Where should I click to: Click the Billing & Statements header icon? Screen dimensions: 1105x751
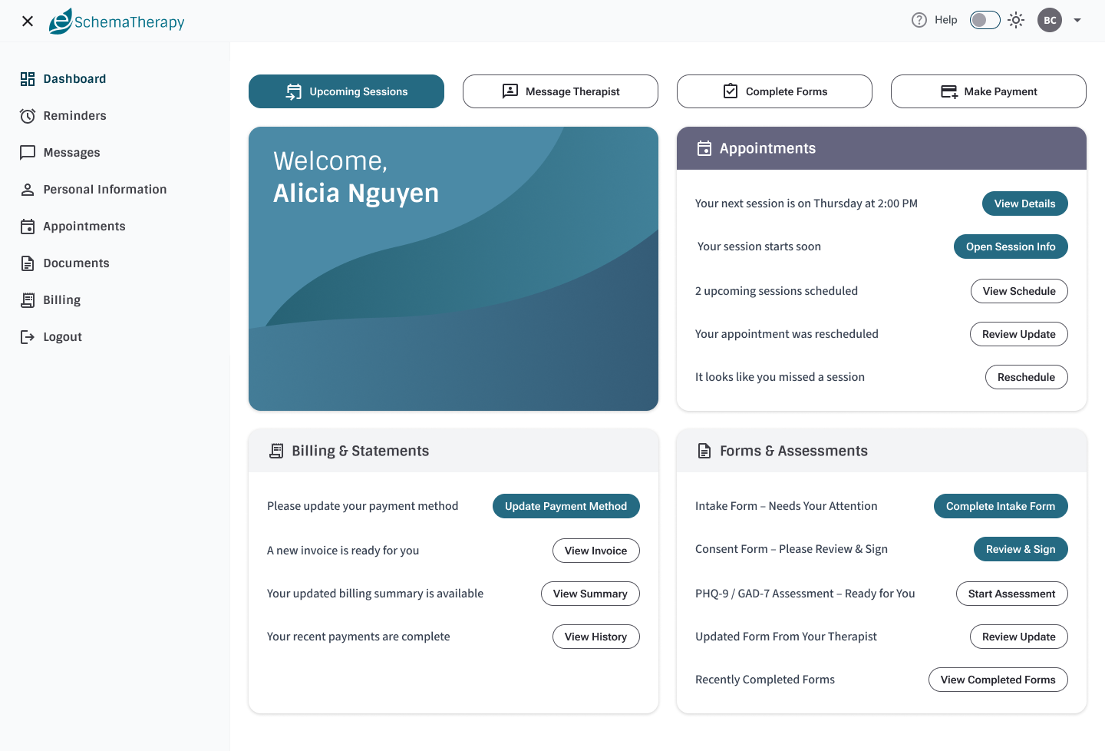276,451
